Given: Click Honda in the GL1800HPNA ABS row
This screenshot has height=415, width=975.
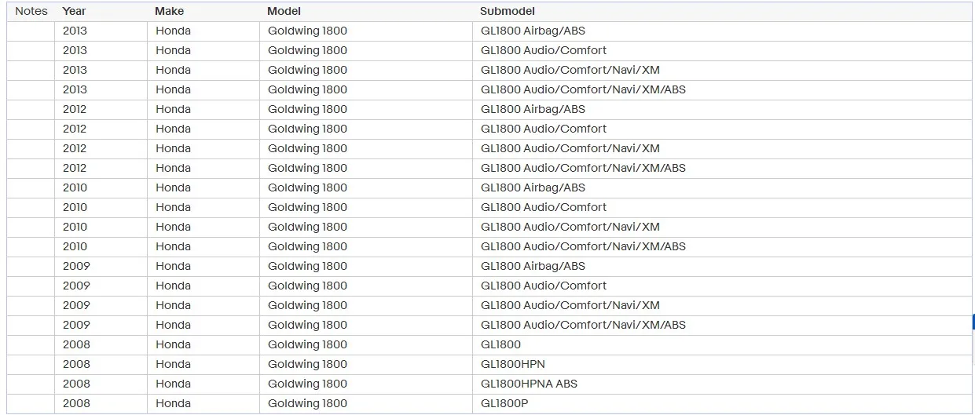Looking at the screenshot, I should point(173,384).
